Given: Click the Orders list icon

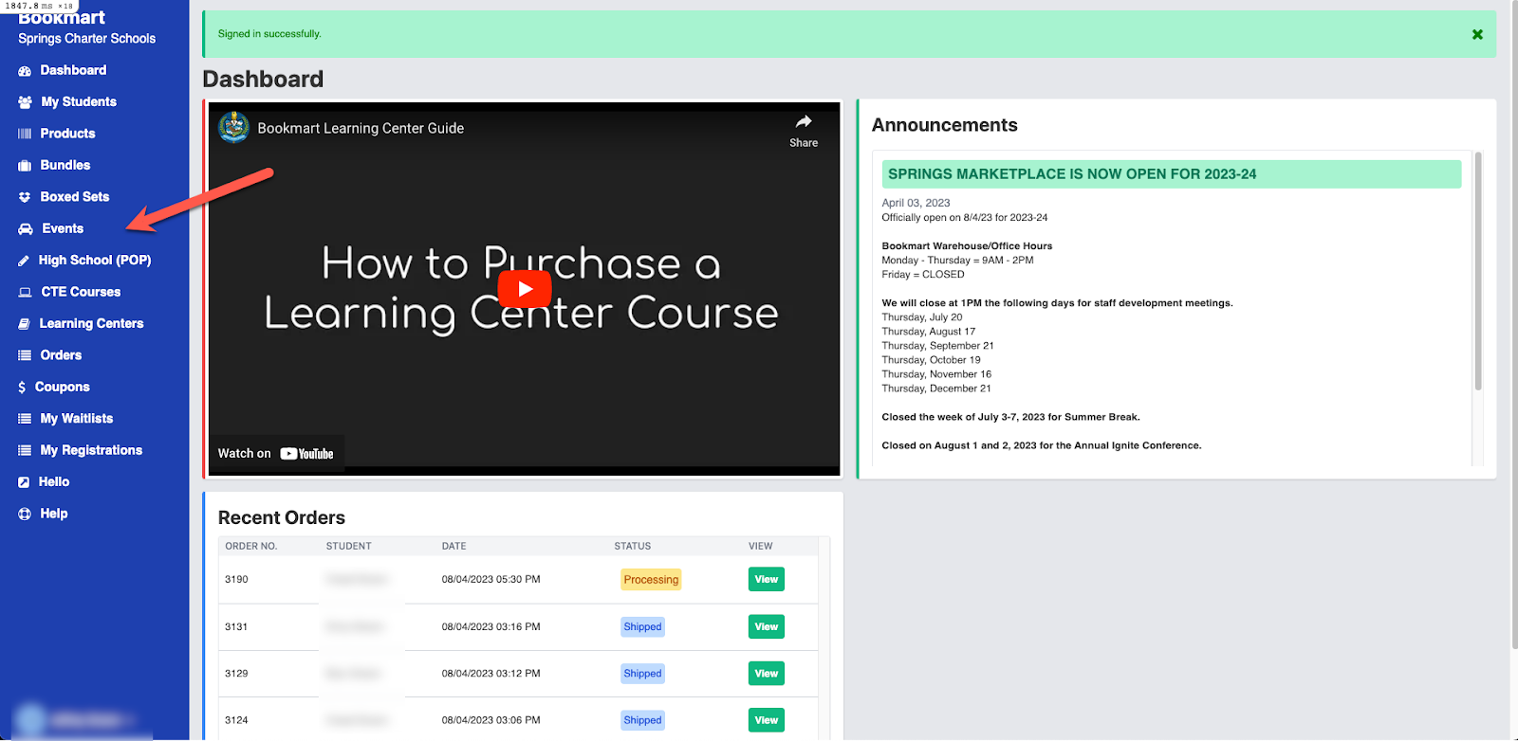Looking at the screenshot, I should click(25, 355).
